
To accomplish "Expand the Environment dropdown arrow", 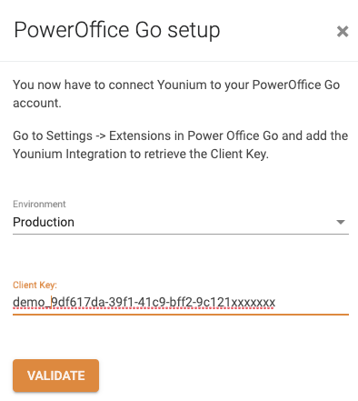I will tap(341, 222).
